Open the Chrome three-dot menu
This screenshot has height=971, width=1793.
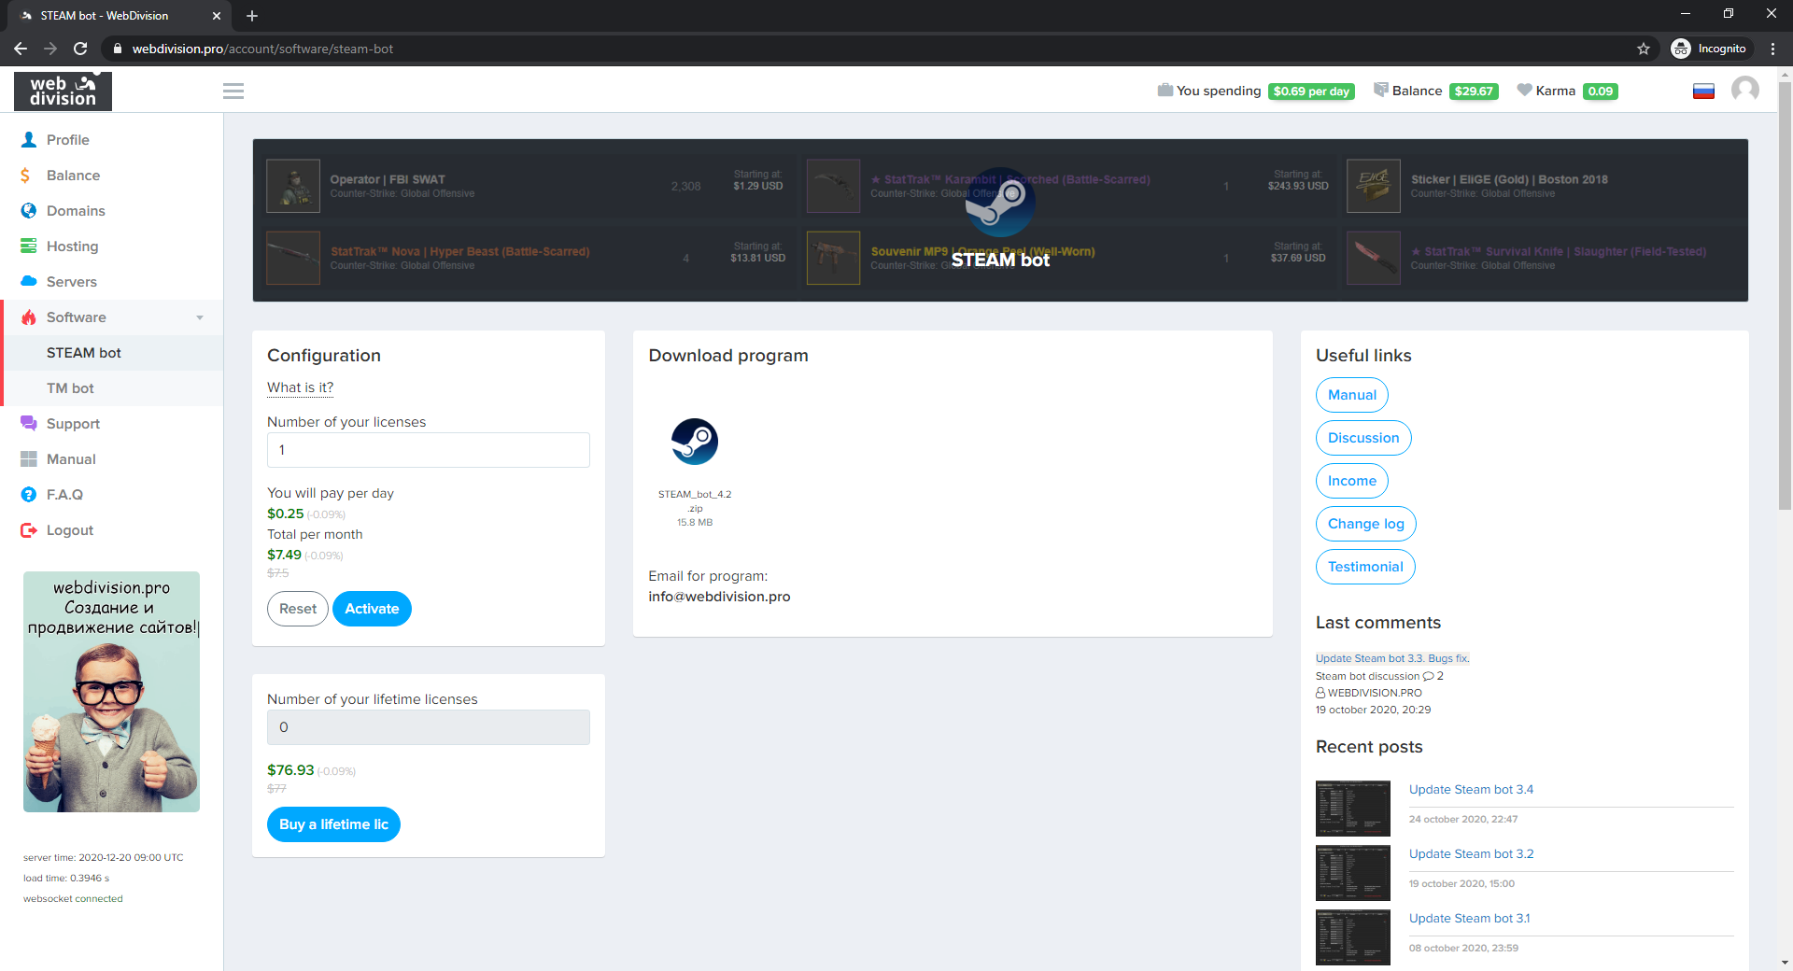(x=1772, y=49)
